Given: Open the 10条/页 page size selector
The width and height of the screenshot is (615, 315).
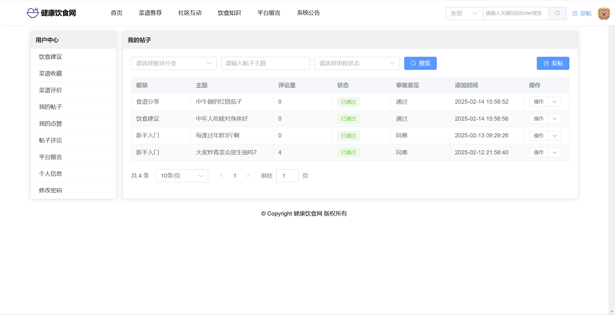Looking at the screenshot, I should pos(182,176).
